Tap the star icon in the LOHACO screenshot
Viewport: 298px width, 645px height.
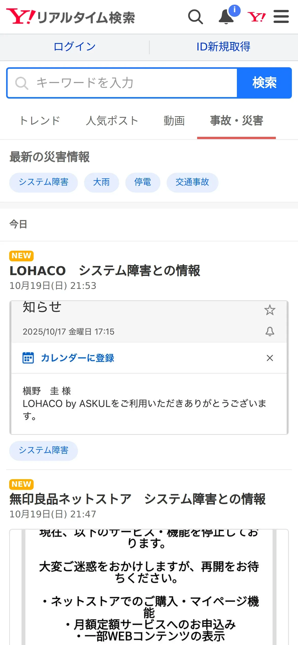[x=270, y=310]
